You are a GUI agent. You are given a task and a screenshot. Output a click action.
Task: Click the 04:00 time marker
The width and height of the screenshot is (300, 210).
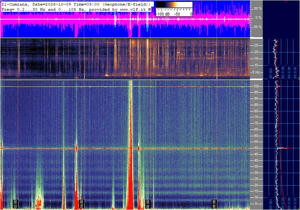tap(81, 204)
